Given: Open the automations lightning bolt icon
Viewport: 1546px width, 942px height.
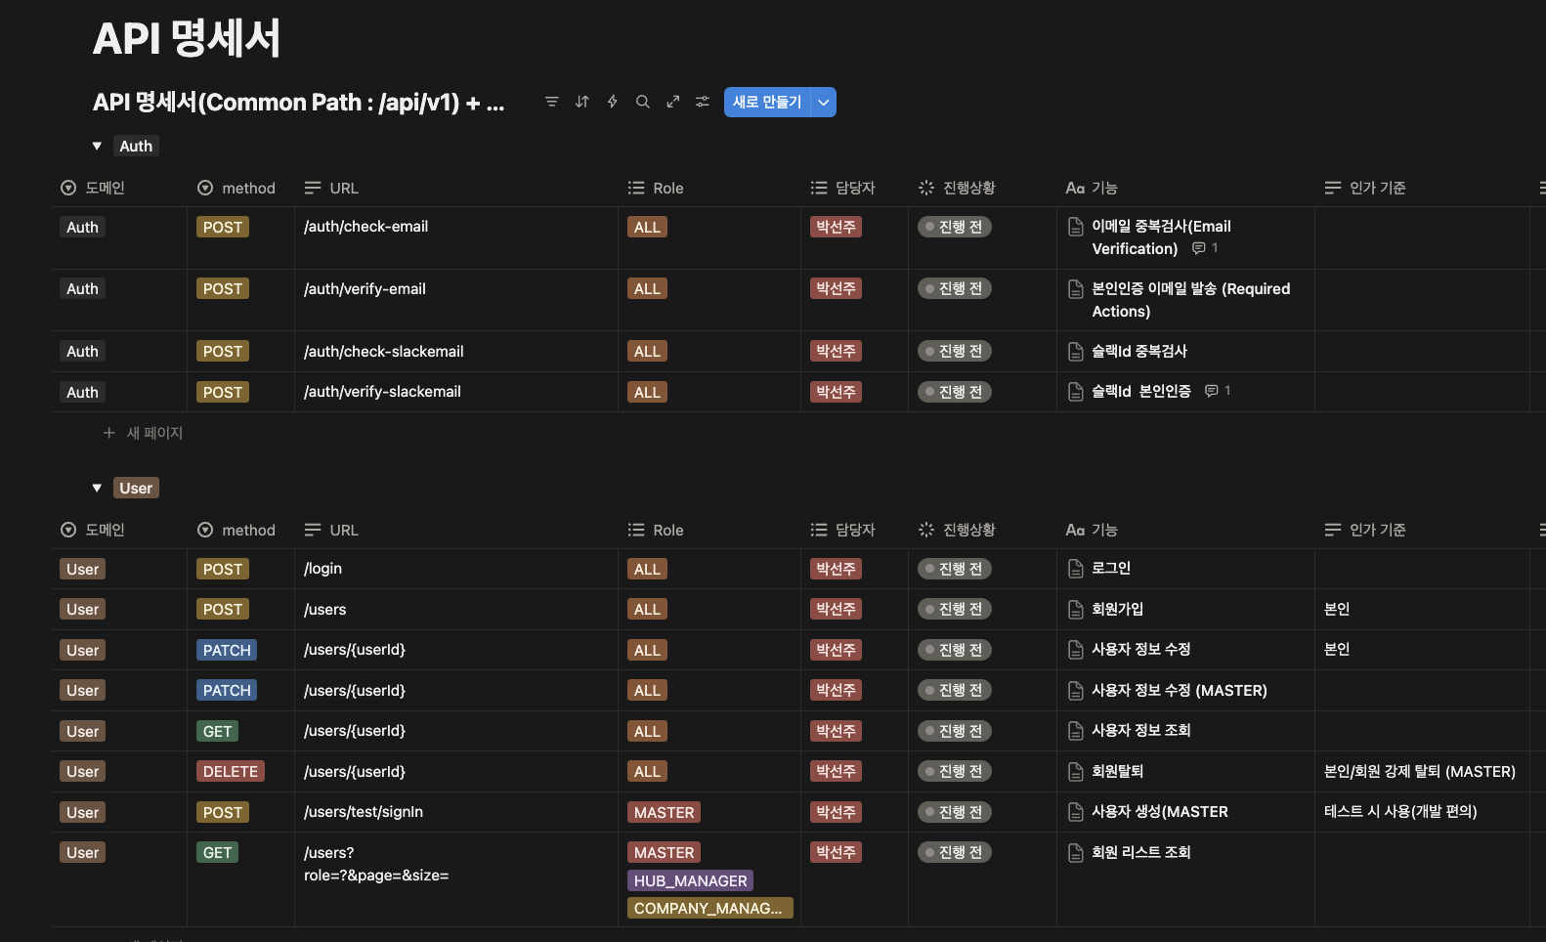Looking at the screenshot, I should (x=613, y=102).
